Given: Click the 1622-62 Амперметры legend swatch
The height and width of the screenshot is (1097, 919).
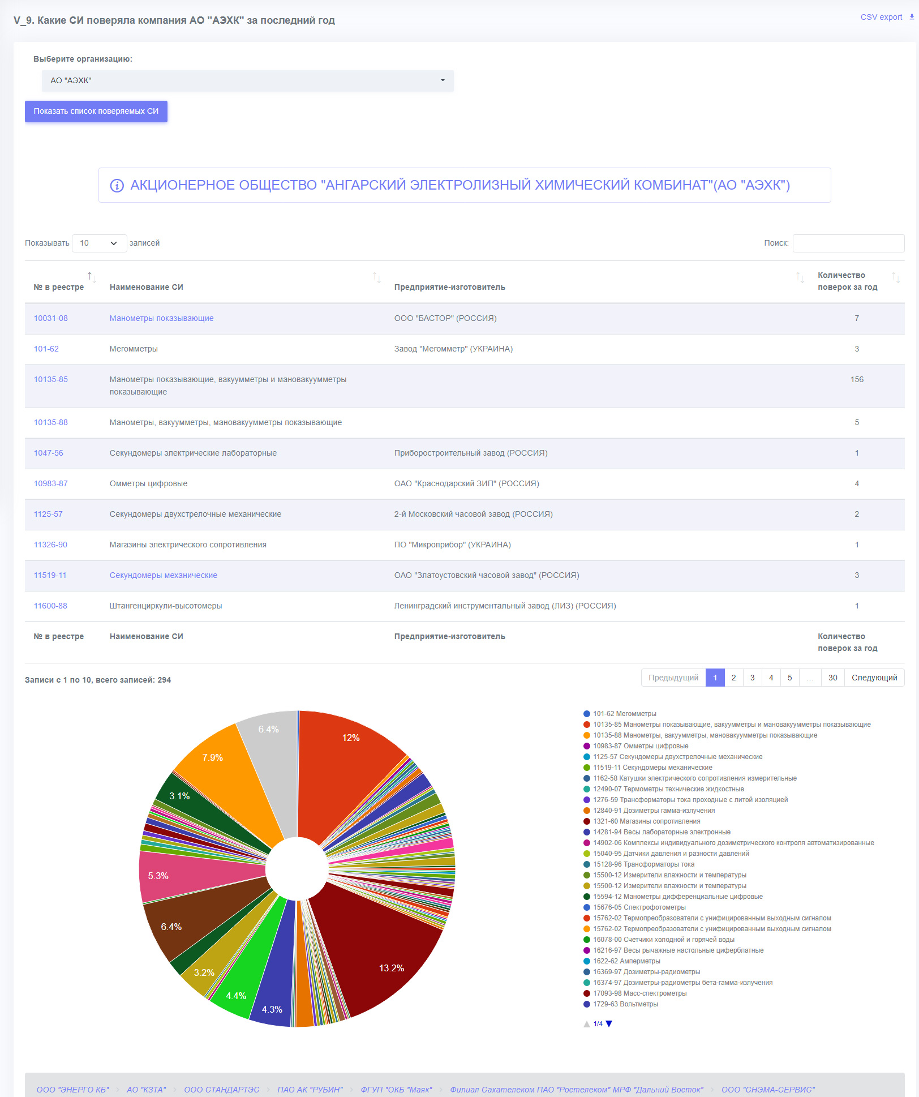Looking at the screenshot, I should click(x=587, y=961).
